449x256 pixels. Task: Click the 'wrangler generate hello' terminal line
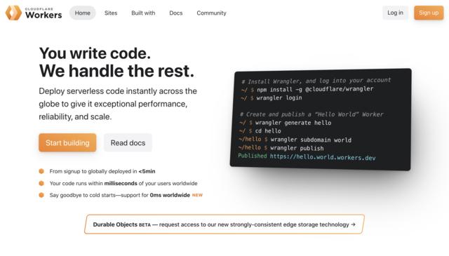point(285,123)
